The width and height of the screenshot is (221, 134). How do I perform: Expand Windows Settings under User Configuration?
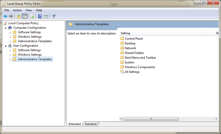click(10, 55)
